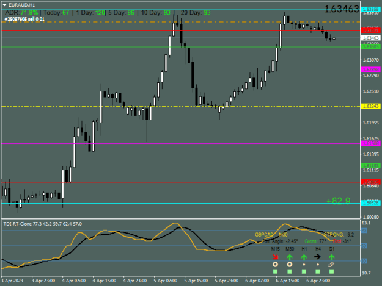This screenshot has height=286, width=382.
Task: Select the magenta 1.62898 price label
Action: click(370, 70)
